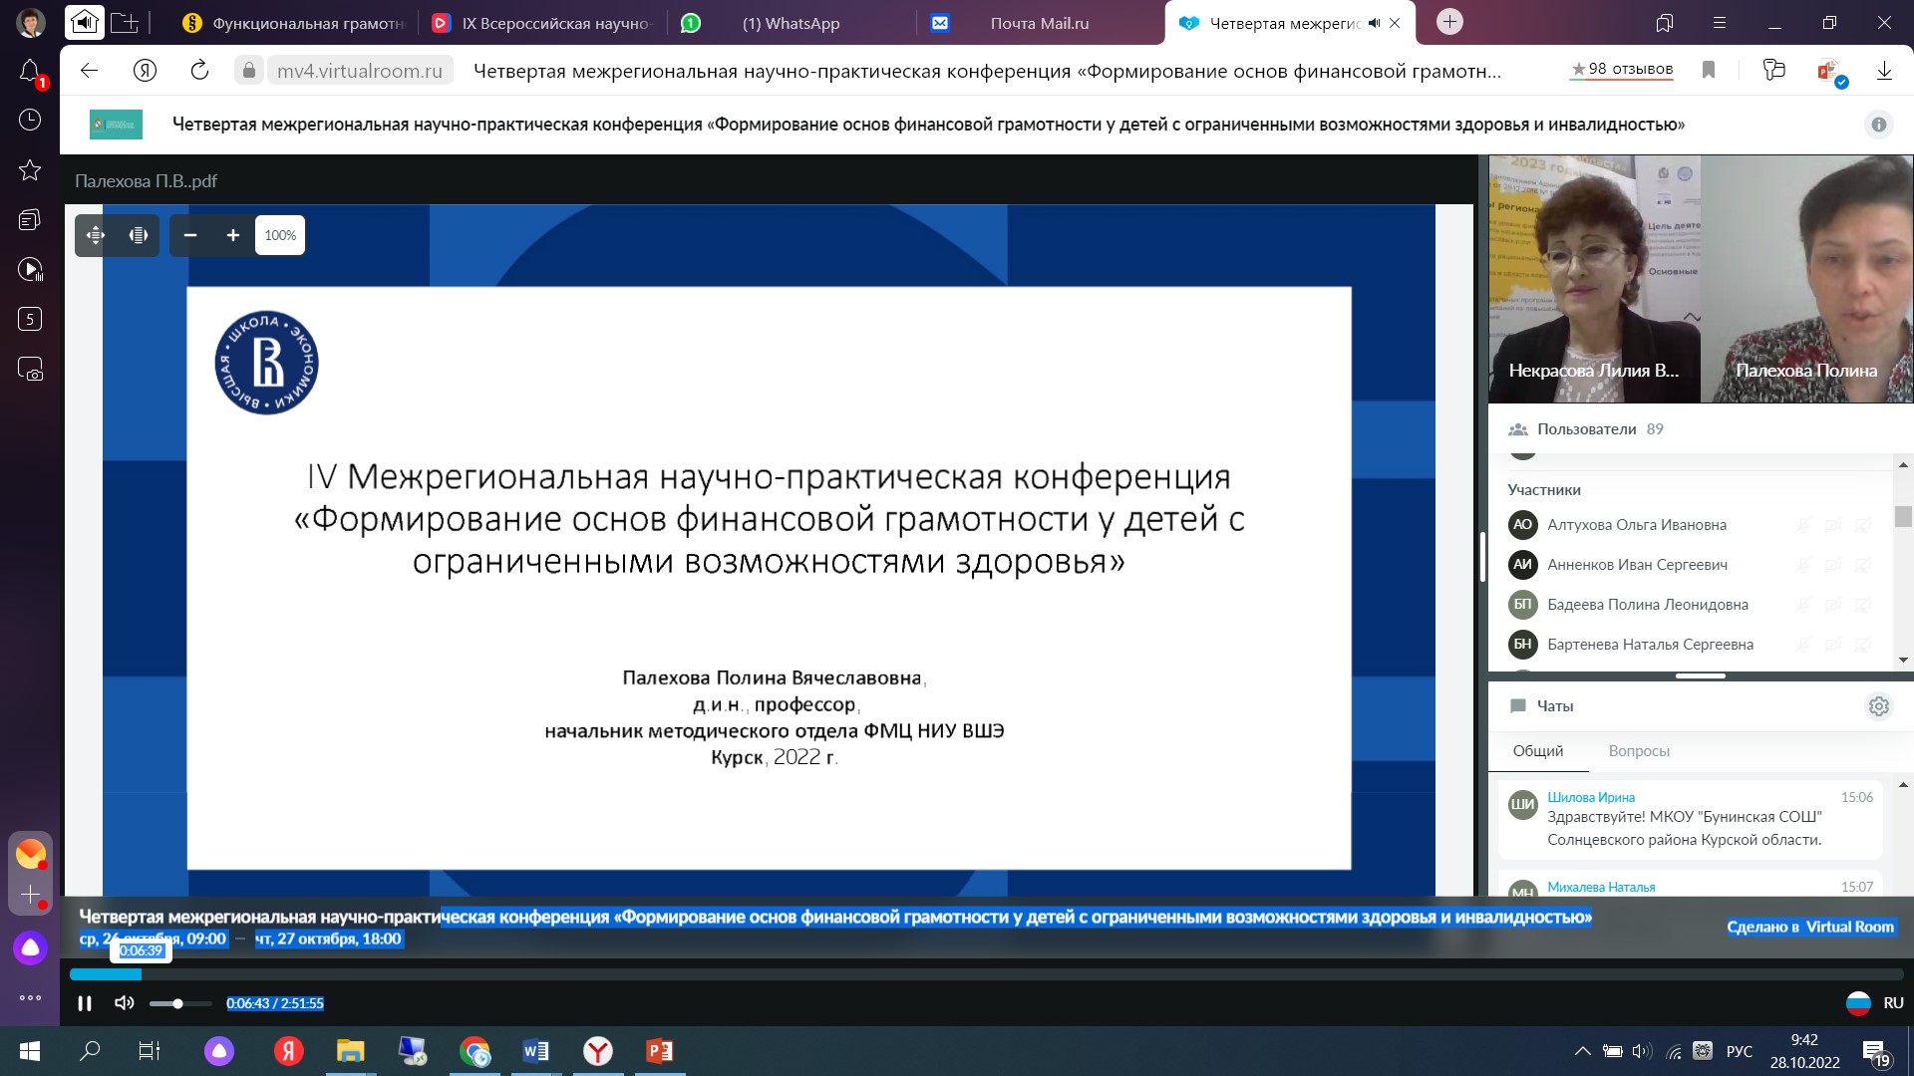Click the info icon beside conference title
Viewport: 1914px width, 1076px height.
click(1878, 125)
